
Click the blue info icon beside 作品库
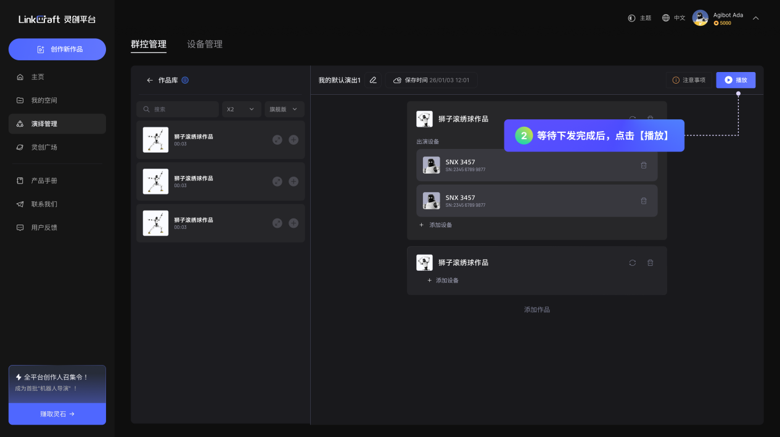click(x=185, y=81)
